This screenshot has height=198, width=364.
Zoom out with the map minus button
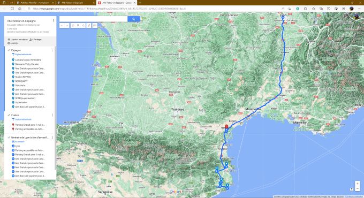tap(357, 188)
